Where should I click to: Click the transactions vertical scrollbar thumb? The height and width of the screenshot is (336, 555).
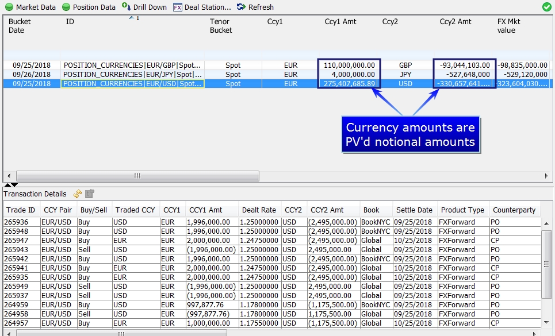[546, 264]
